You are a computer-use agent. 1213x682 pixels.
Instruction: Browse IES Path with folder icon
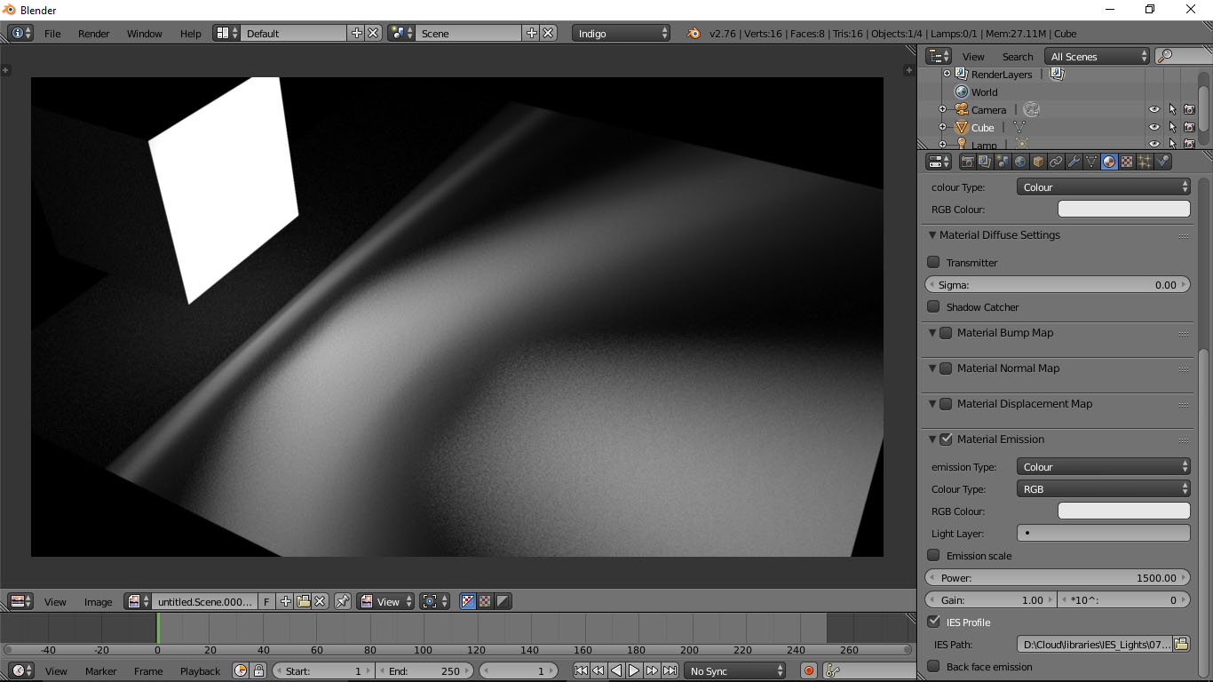(1181, 644)
